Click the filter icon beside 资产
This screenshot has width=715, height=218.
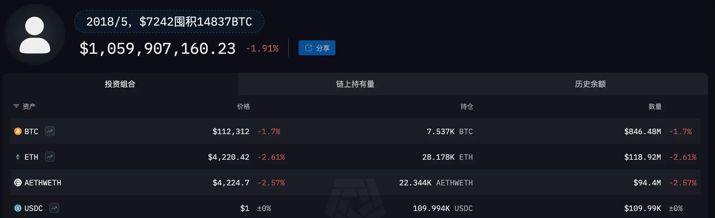pyautogui.click(x=16, y=106)
